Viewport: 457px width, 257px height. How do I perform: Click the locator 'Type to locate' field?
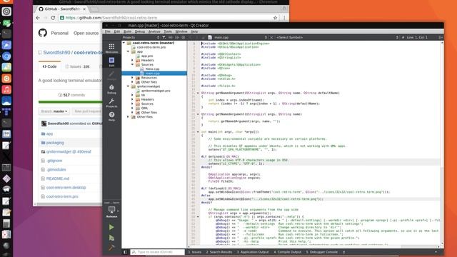tap(157, 252)
